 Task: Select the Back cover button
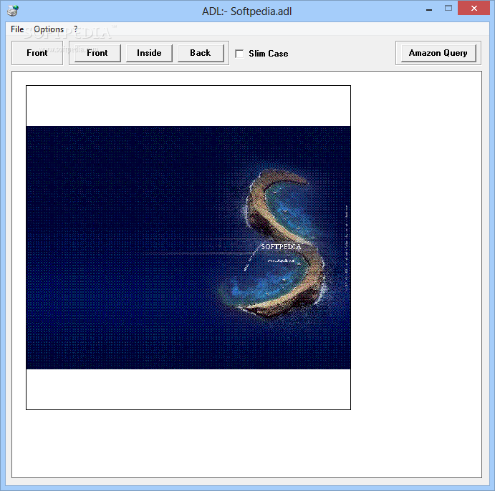pos(201,53)
